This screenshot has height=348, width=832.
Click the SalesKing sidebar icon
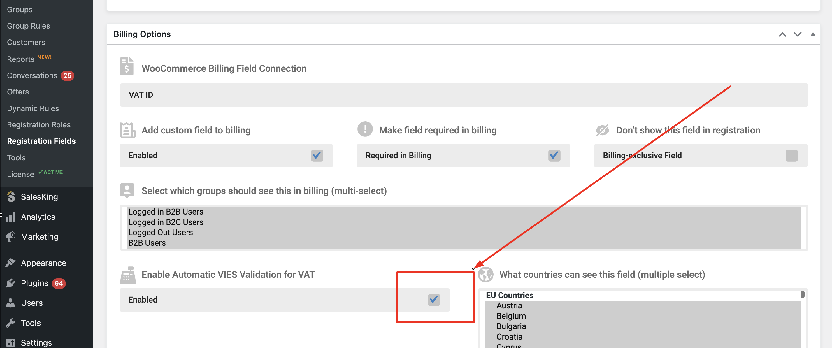(x=11, y=196)
